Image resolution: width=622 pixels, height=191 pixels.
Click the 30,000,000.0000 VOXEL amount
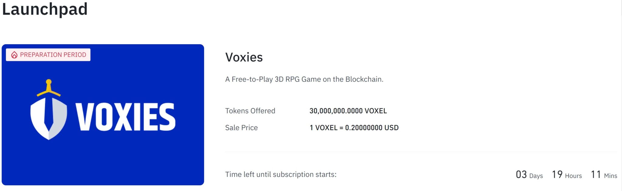click(348, 111)
